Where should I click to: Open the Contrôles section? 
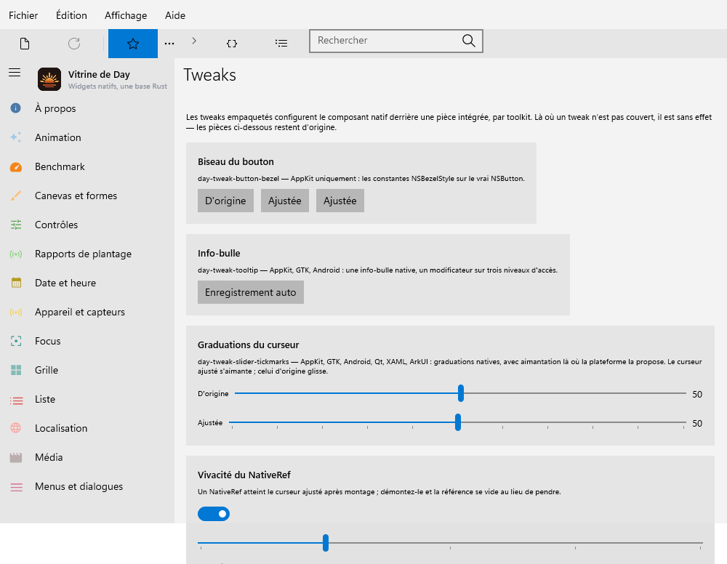(x=87, y=225)
